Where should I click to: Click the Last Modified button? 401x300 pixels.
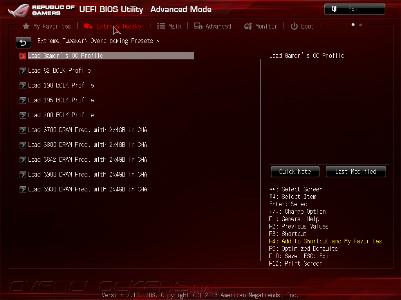point(356,172)
